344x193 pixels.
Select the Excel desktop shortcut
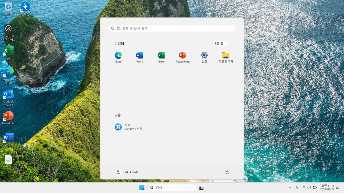(x=8, y=53)
